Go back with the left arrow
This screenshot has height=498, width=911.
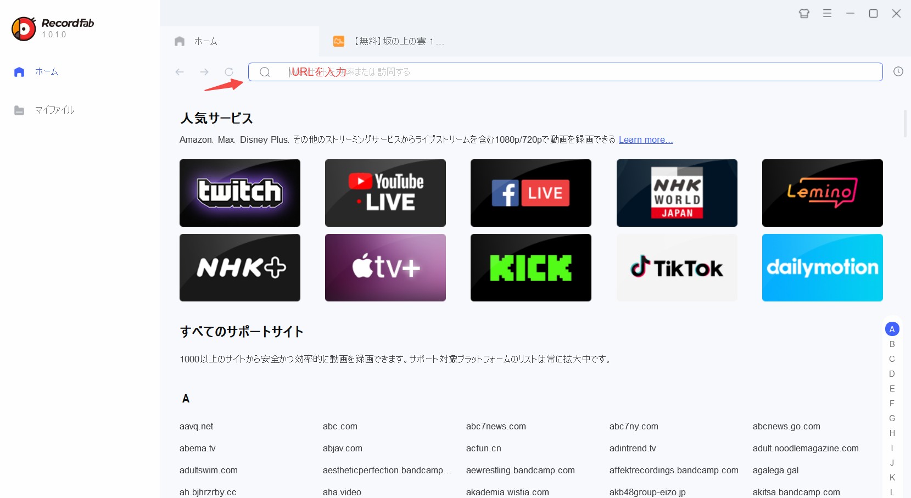tap(180, 72)
